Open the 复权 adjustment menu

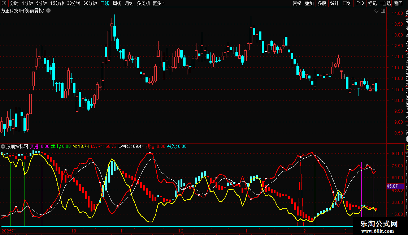[297, 3]
